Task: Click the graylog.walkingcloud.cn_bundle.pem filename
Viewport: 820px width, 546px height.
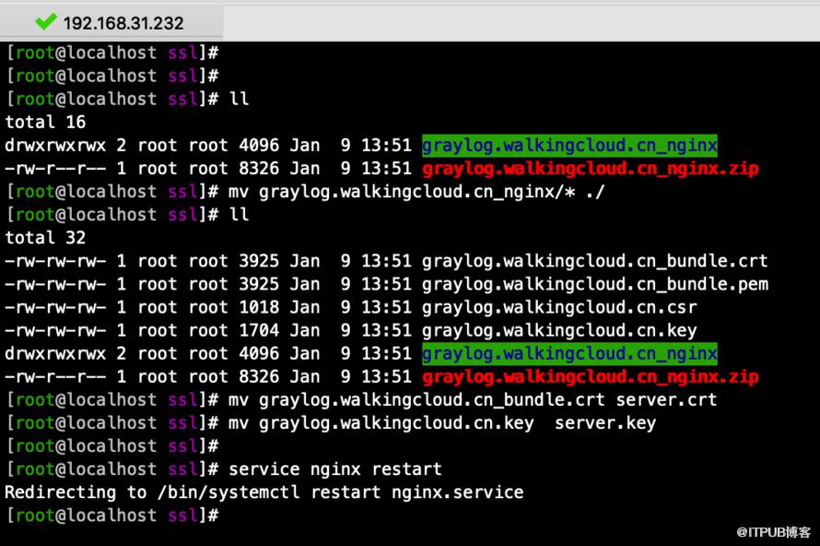Action: click(x=595, y=284)
